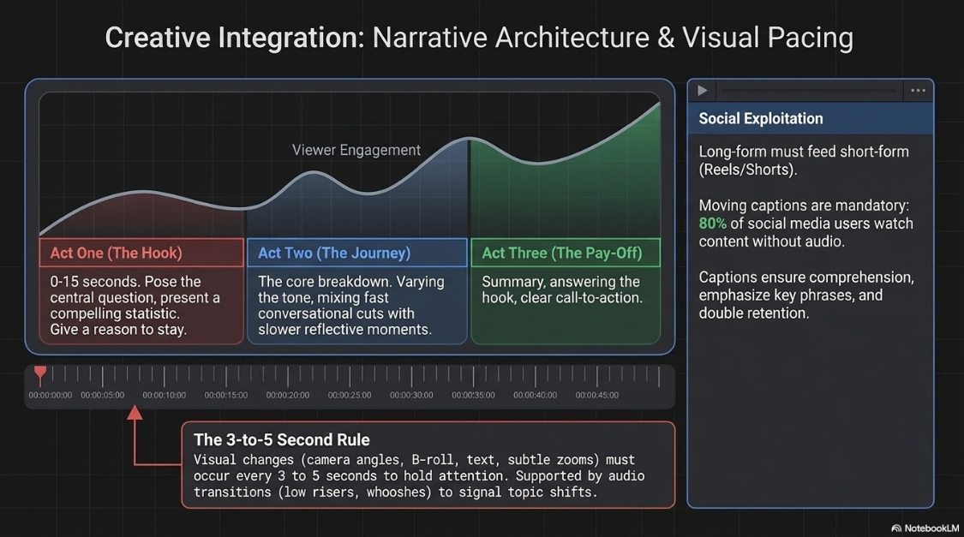The height and width of the screenshot is (537, 964).
Task: Click the green Act Three area in chart
Action: tap(565, 198)
